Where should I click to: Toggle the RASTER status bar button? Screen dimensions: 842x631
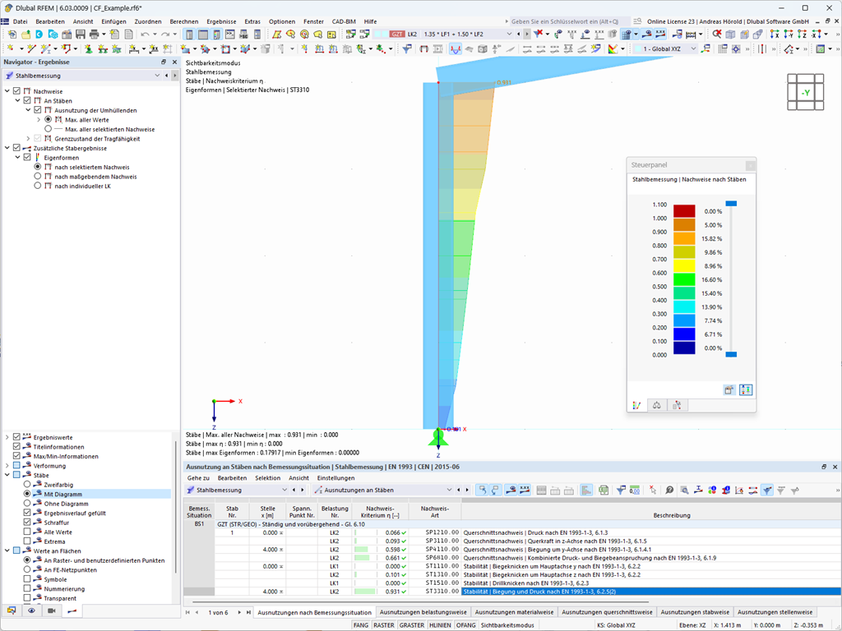[383, 625]
